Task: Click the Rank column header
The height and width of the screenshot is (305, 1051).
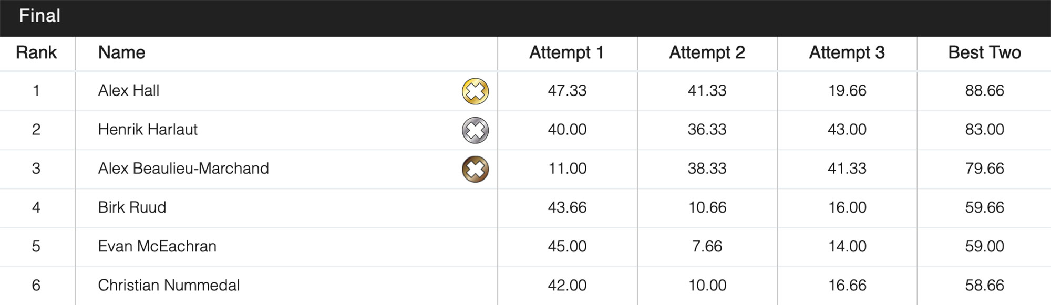Action: coord(36,52)
